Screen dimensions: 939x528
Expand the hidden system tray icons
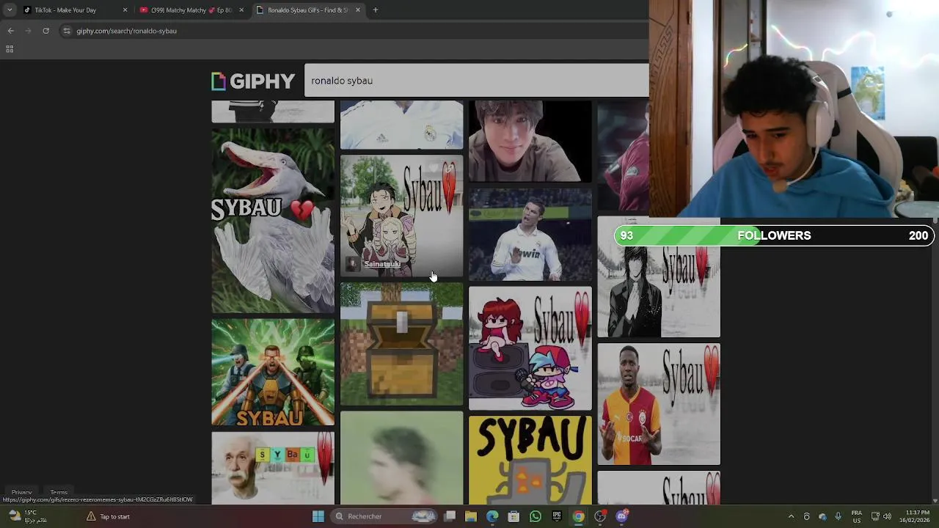point(791,516)
